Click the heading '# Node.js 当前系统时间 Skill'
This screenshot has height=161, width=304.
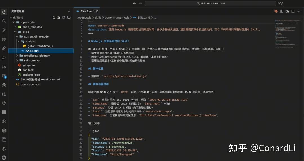108,41
